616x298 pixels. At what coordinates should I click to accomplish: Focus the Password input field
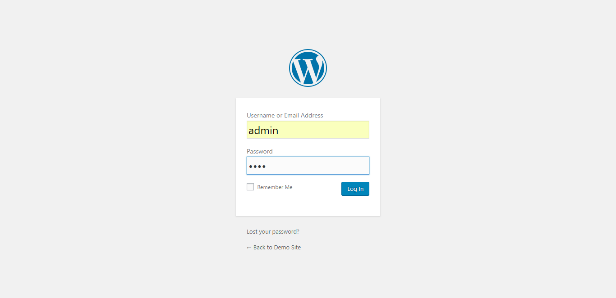point(308,166)
